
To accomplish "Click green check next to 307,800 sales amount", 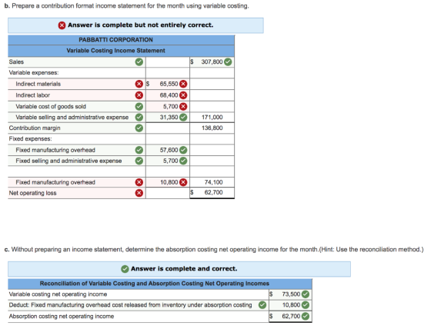I will pyautogui.click(x=228, y=61).
